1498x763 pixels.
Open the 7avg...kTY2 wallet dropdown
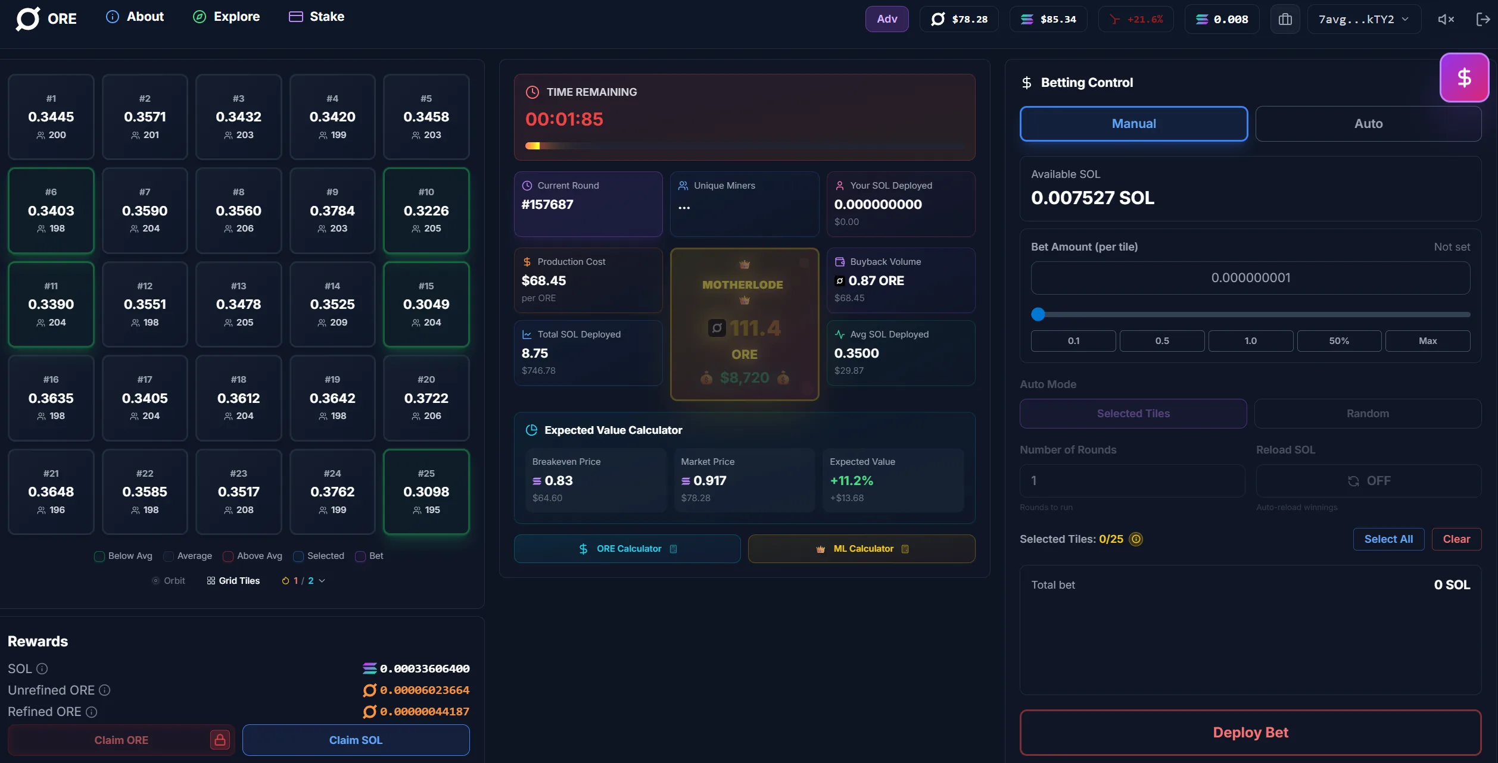point(1363,18)
